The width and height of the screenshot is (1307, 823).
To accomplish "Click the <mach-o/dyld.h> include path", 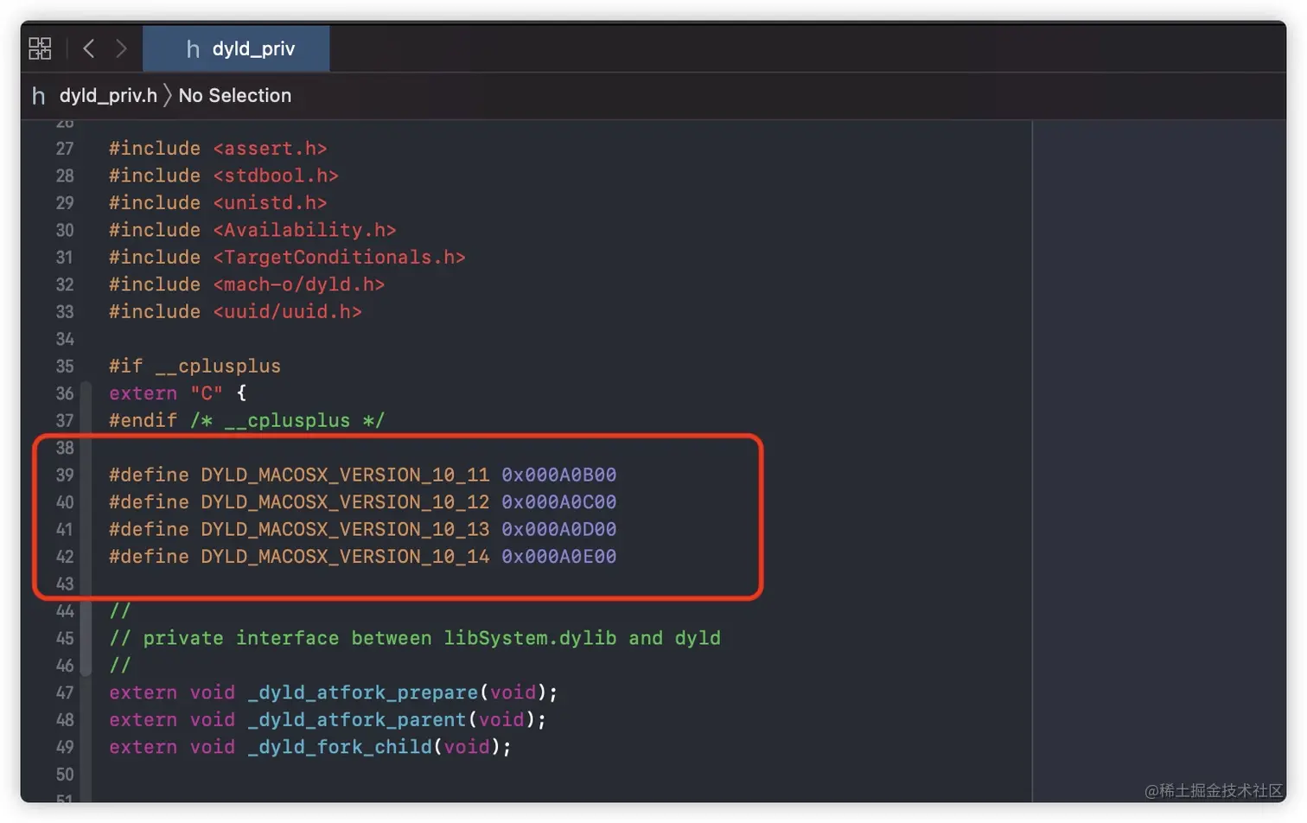I will [298, 284].
